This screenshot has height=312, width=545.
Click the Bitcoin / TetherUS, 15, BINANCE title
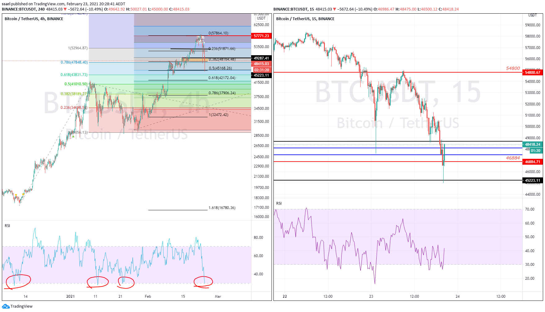[x=305, y=19]
